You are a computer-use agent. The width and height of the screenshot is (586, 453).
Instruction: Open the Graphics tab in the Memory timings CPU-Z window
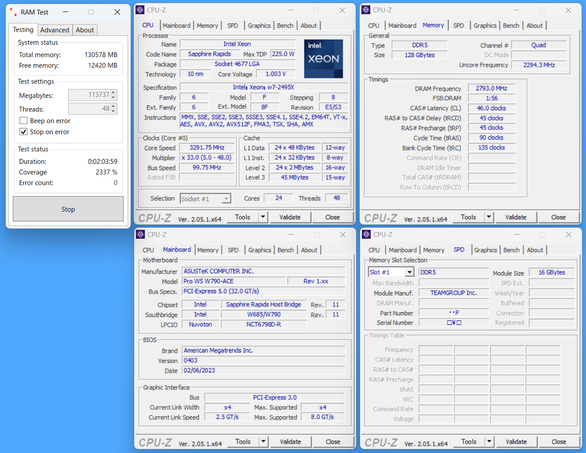click(485, 26)
